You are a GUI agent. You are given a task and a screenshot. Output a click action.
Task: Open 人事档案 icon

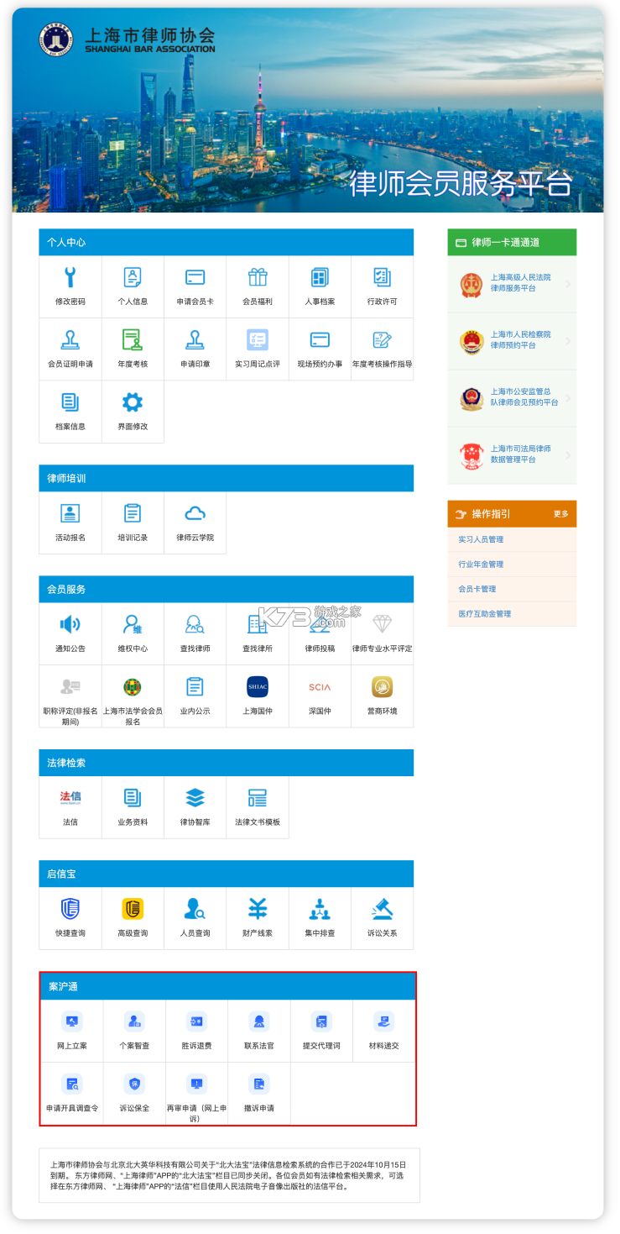click(x=320, y=277)
